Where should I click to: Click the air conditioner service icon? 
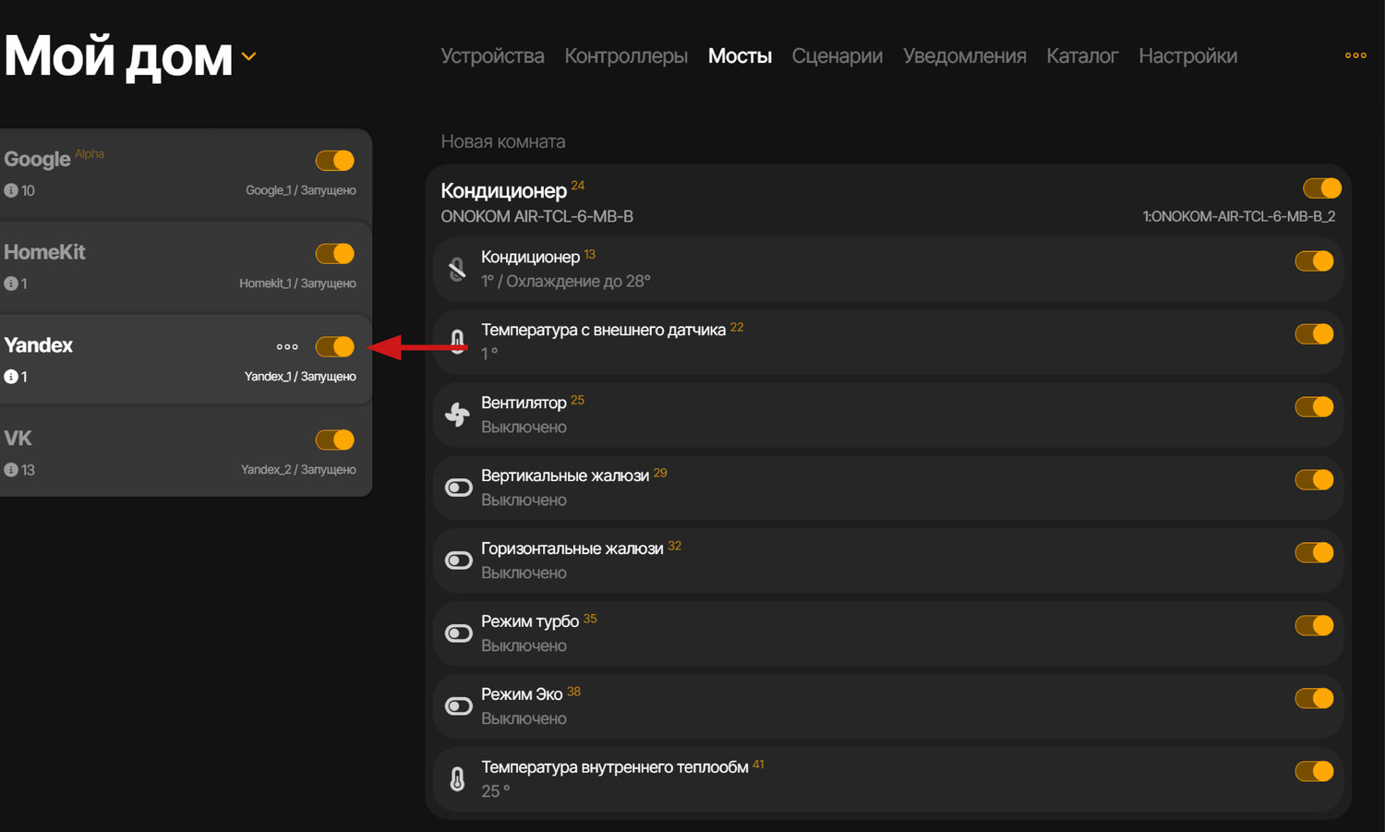457,269
